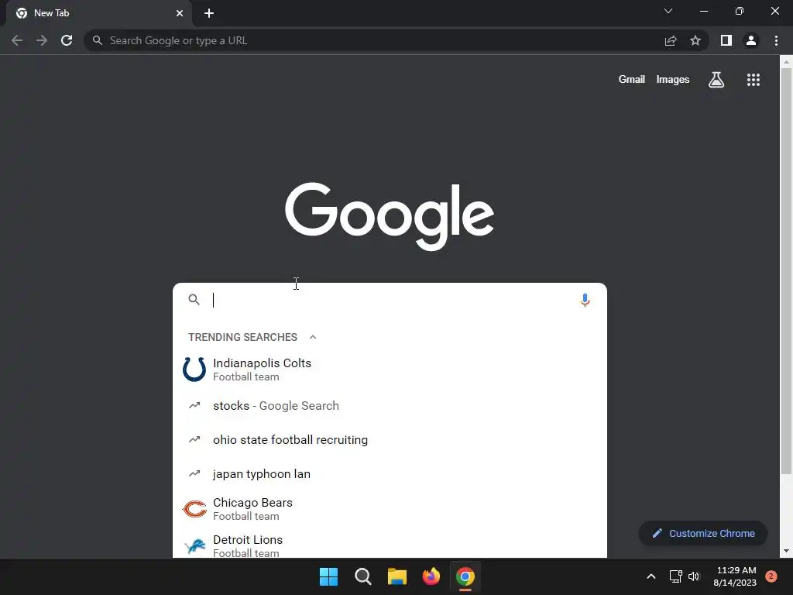Open the Search Labs flask icon
Screen dimensions: 793x595
tap(716, 80)
